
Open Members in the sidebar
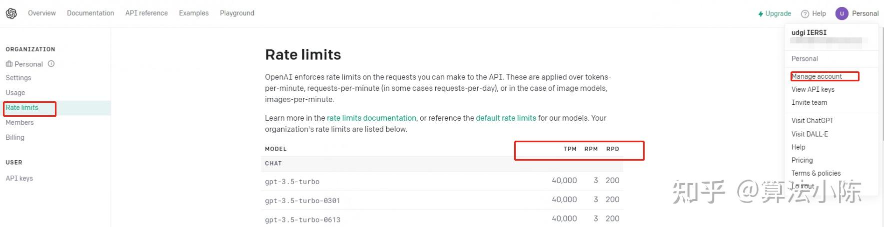[19, 122]
